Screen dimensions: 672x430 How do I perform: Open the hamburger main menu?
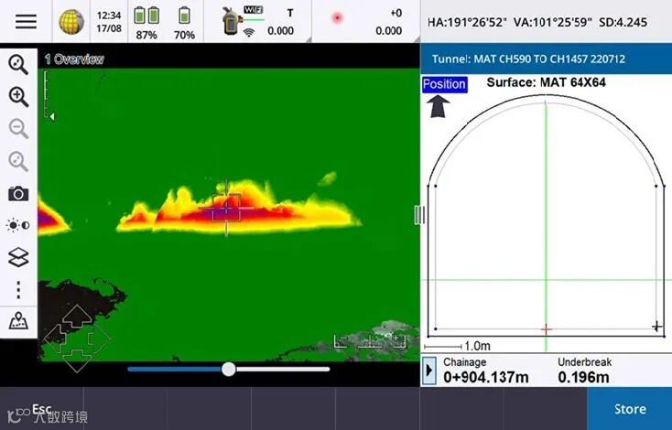coord(26,21)
